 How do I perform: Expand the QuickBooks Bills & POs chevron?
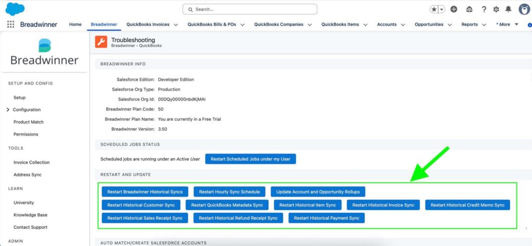pos(243,25)
